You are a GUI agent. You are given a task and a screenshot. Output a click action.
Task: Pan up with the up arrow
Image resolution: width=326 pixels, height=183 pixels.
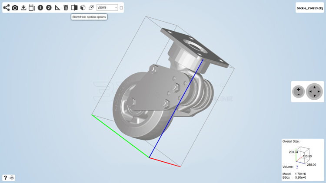point(314,87)
